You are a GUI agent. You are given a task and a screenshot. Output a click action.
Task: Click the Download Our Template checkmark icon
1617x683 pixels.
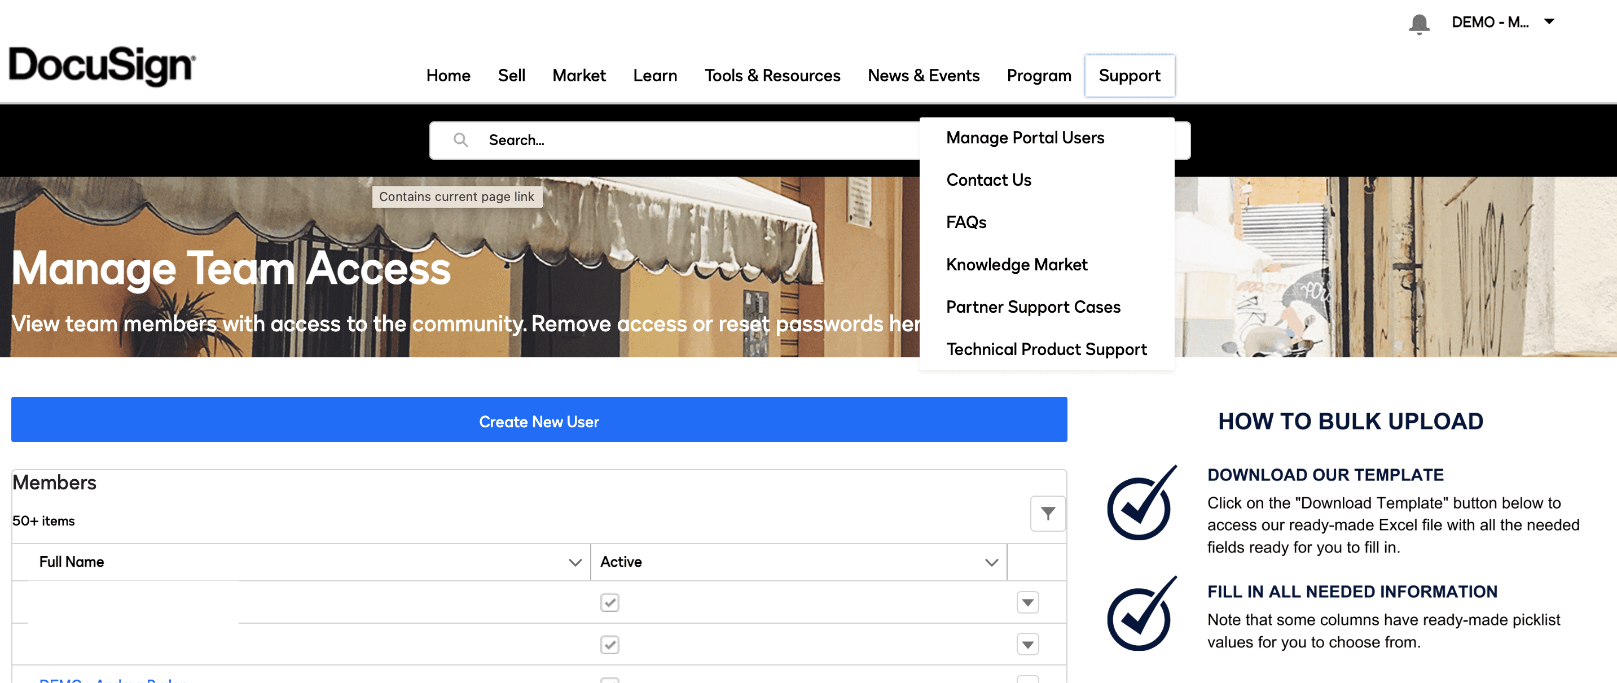pos(1141,504)
